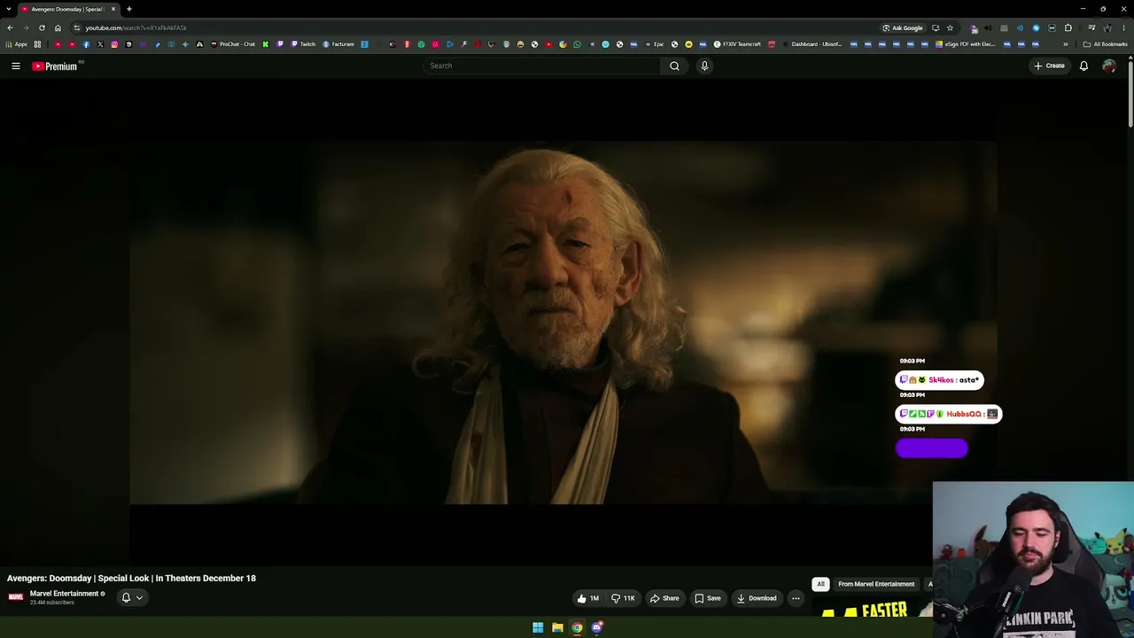Bookmark this page with the star icon
This screenshot has height=638, width=1134.
950,27
